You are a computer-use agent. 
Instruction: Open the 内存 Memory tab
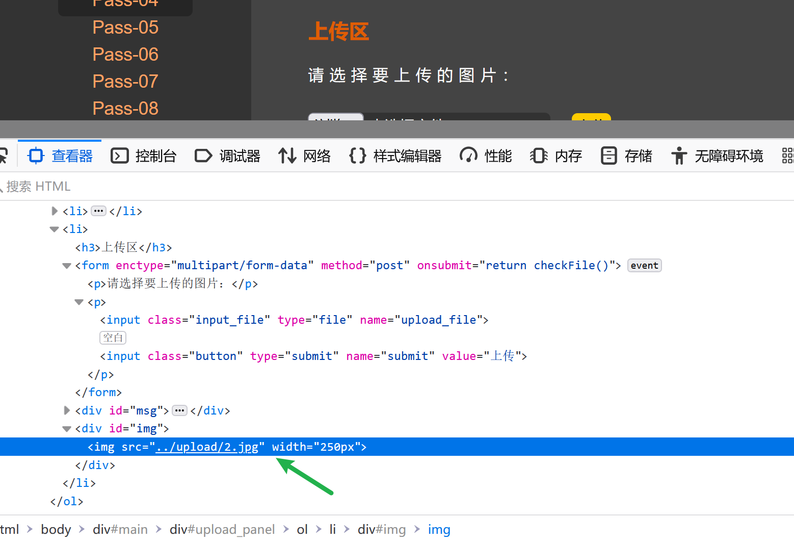click(556, 156)
